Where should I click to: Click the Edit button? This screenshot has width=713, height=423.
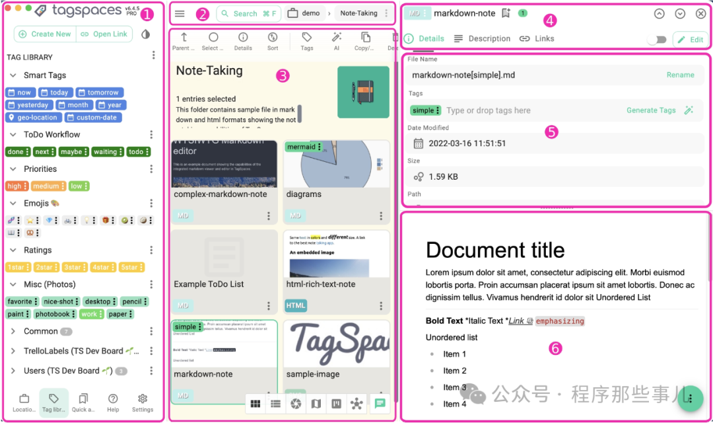click(691, 40)
